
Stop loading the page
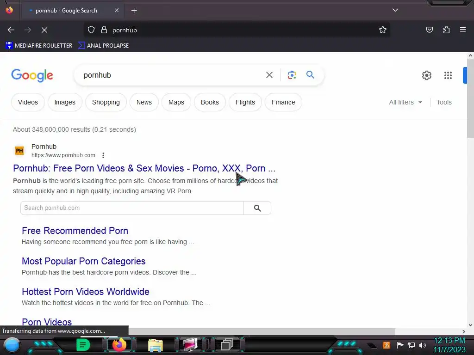44,30
